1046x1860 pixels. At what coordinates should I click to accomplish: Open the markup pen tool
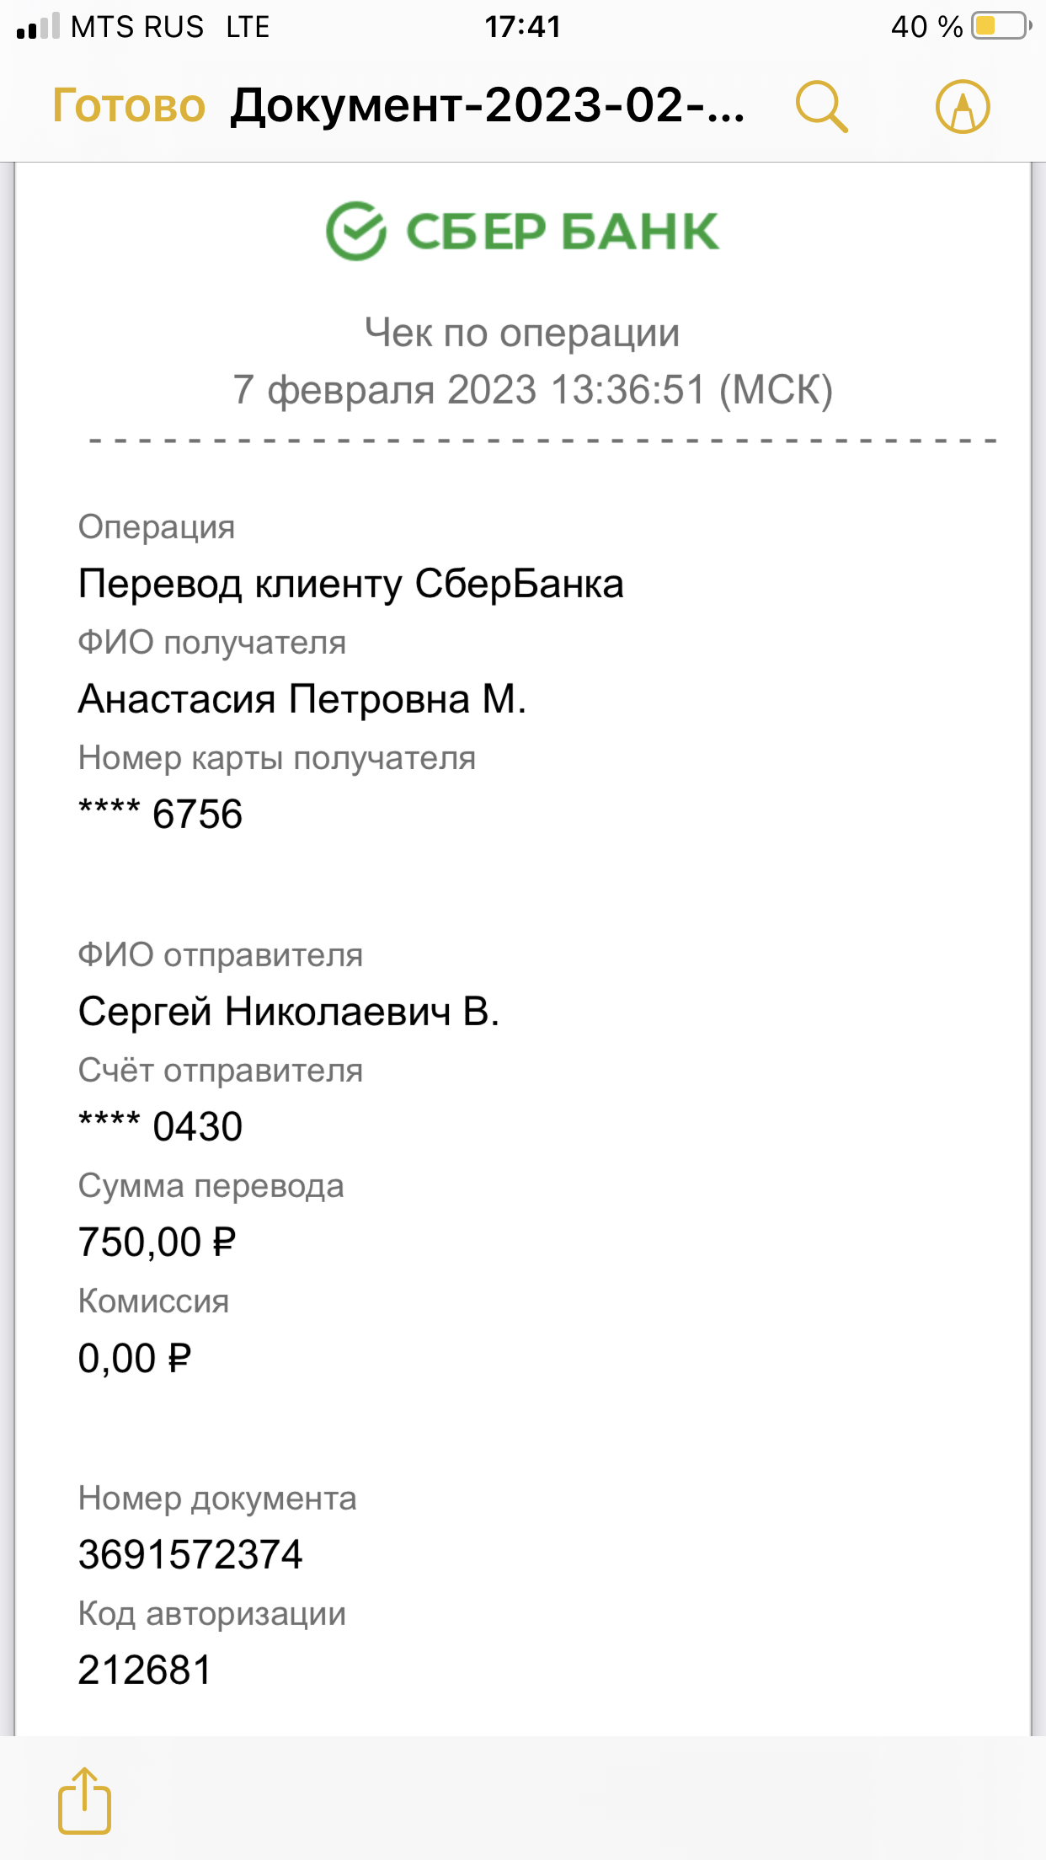pyautogui.click(x=963, y=107)
